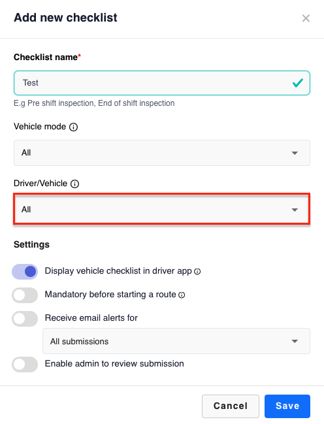324x424 pixels.
Task: Click the Display vehicle checklist label text
Action: click(118, 271)
